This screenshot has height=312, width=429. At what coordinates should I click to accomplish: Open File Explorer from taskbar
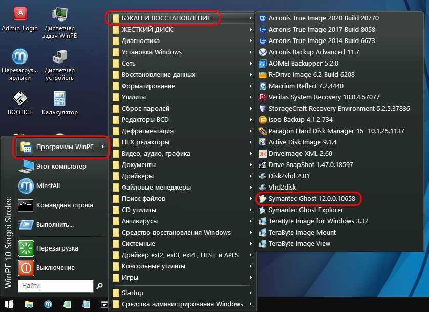29,304
